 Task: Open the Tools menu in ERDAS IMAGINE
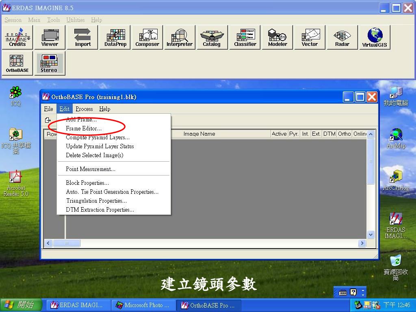(x=53, y=20)
